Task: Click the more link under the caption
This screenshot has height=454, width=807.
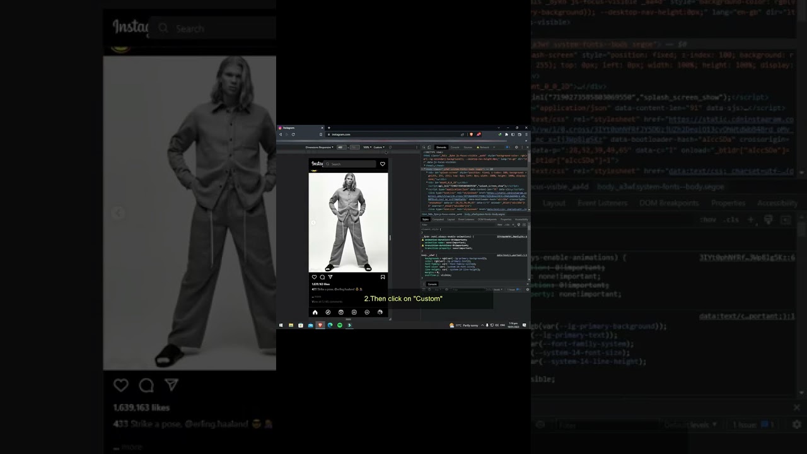Action: [318, 296]
